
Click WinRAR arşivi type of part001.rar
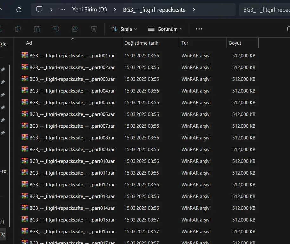pyautogui.click(x=196, y=56)
